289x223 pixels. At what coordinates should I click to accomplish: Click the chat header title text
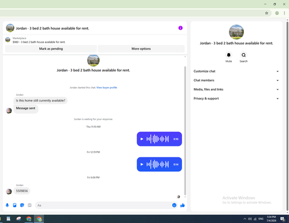click(x=53, y=28)
